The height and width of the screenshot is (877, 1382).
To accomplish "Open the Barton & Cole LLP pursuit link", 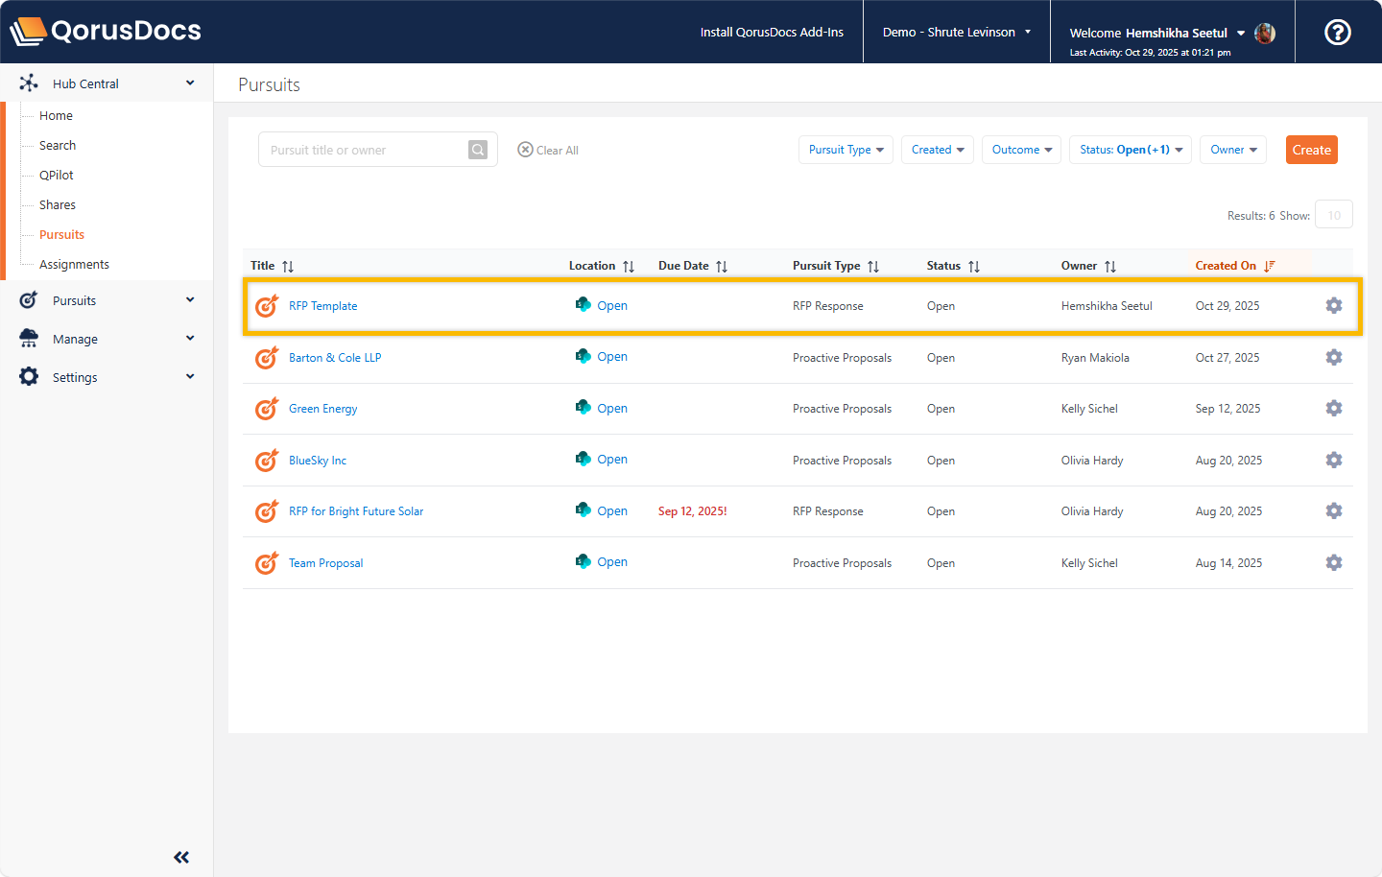I will pos(335,358).
